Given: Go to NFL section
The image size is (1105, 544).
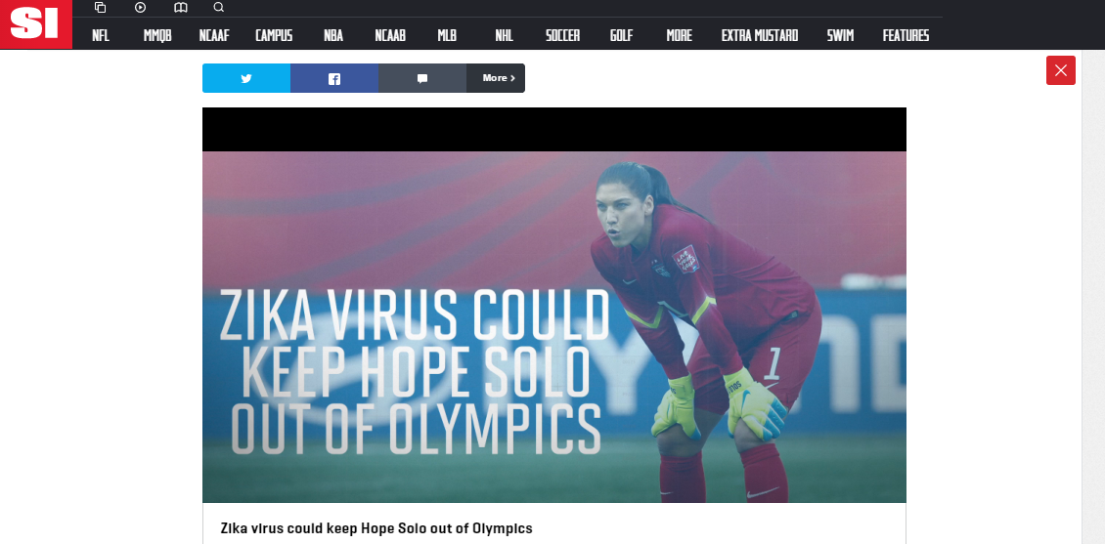Looking at the screenshot, I should pyautogui.click(x=101, y=35).
